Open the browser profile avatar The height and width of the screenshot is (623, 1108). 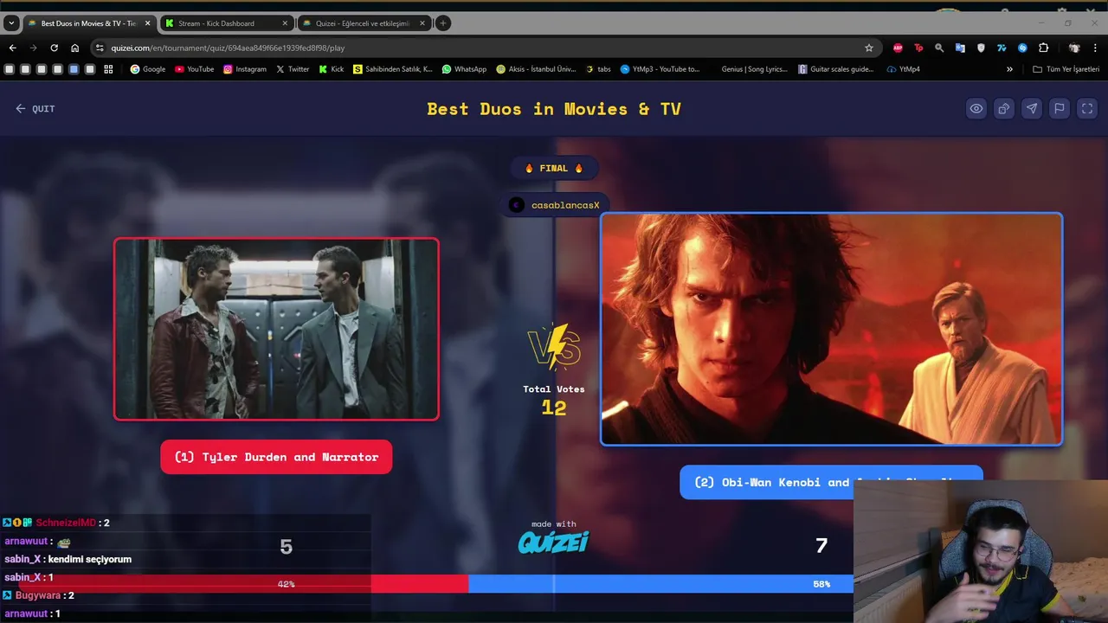(x=1074, y=48)
